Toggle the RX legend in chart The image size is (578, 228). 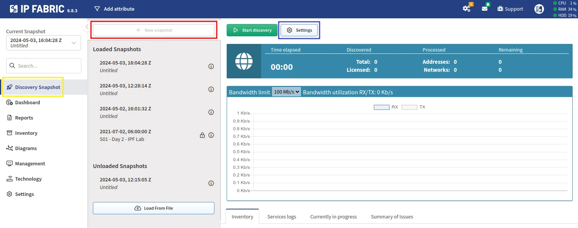tap(382, 107)
